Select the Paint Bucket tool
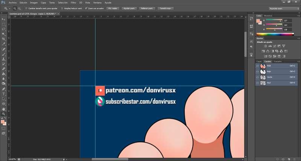This screenshot has width=301, height=161. pos(4,74)
